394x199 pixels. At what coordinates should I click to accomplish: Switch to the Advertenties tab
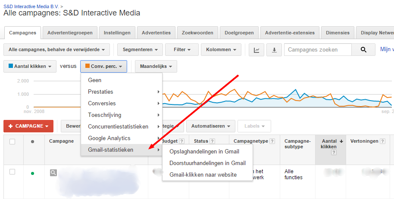click(156, 33)
